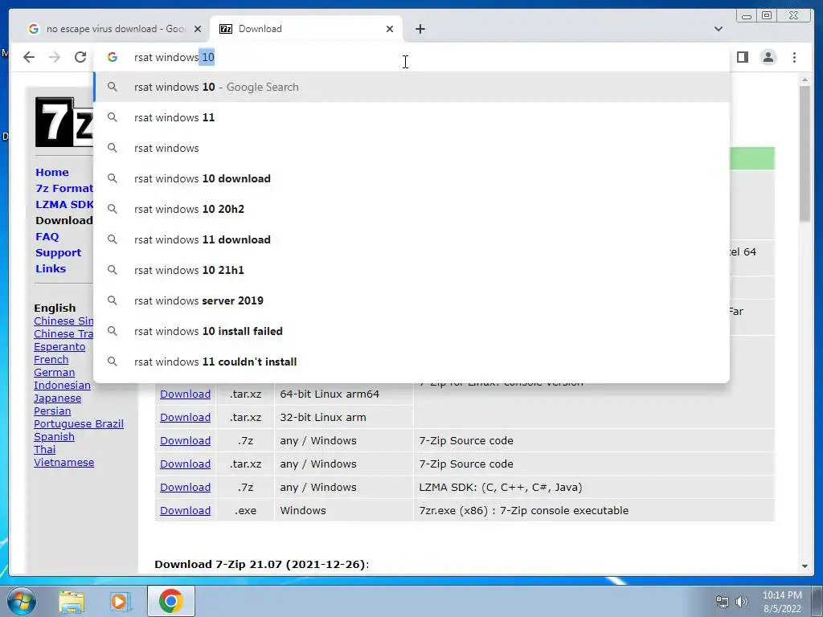The image size is (823, 617).
Task: Click the Chrome taskbar icon
Action: 171,601
